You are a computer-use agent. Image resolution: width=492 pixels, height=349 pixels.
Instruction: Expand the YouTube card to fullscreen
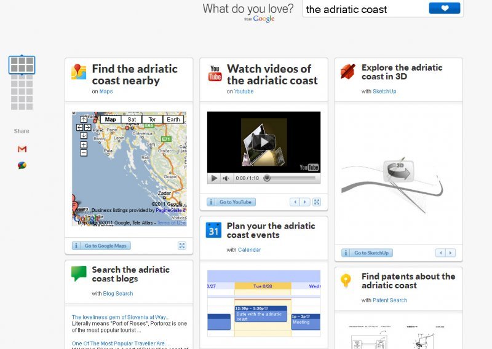pyautogui.click(x=317, y=202)
